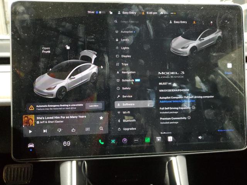
Task: Tap the Model 3 Long Range title
Action: click(171, 75)
